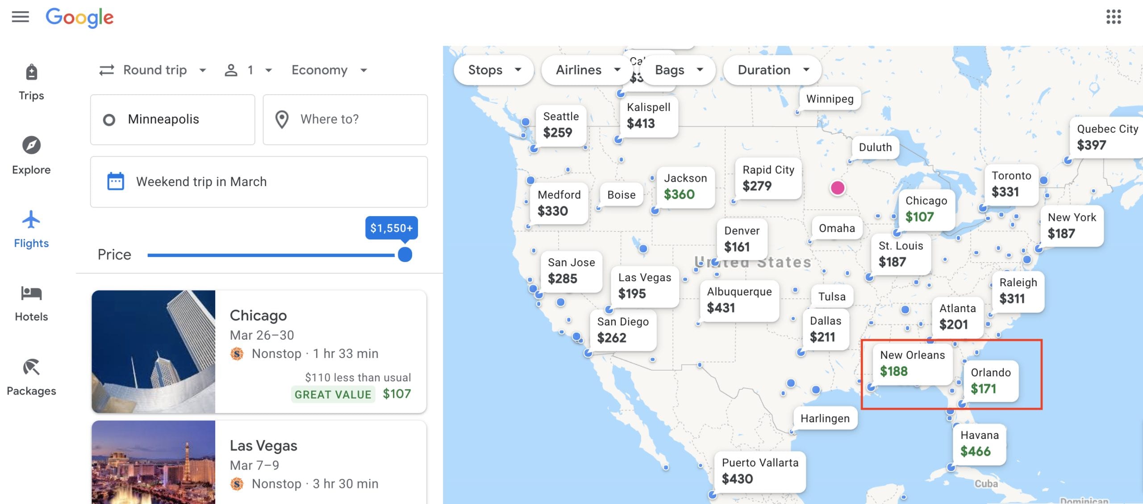Click the Price slider handle
The width and height of the screenshot is (1143, 504).
(405, 254)
